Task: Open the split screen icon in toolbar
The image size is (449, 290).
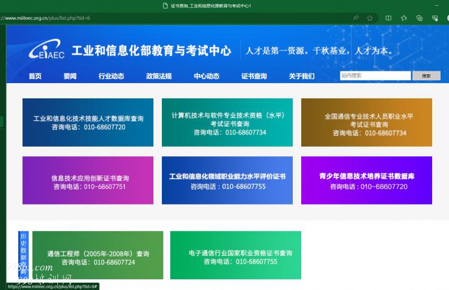Action: (x=388, y=18)
